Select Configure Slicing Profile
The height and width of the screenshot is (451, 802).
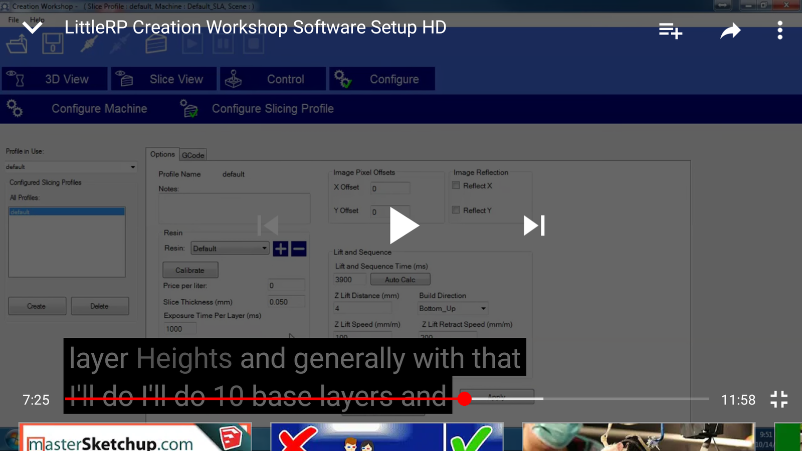pos(273,109)
